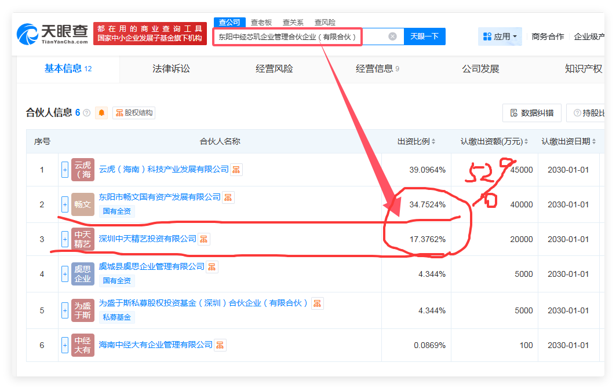Screen dimensions: 616x388
Task: Open the 经营风险 tab
Action: pos(274,69)
